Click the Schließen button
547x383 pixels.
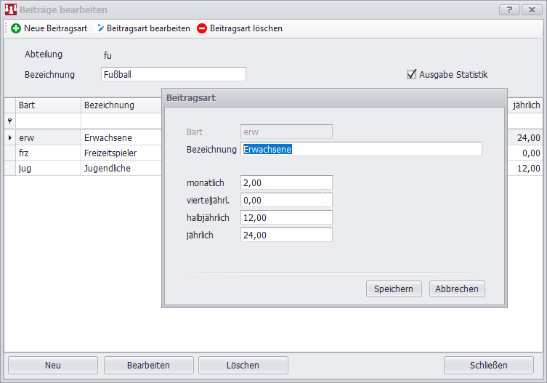tap(488, 365)
